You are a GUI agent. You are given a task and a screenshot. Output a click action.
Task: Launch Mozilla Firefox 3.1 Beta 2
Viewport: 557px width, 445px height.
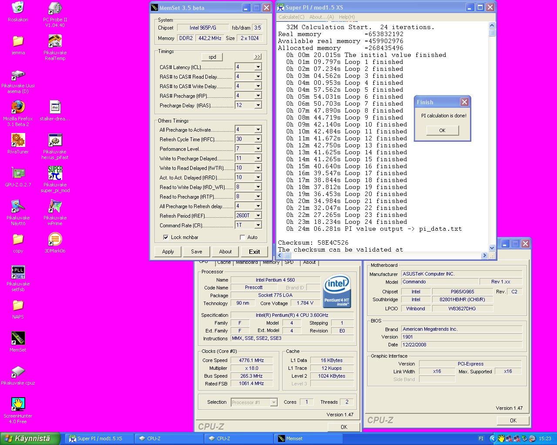18,107
